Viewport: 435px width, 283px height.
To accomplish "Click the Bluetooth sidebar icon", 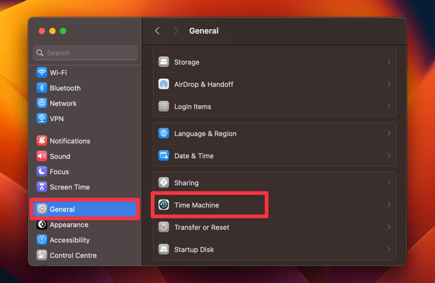I will [x=42, y=88].
